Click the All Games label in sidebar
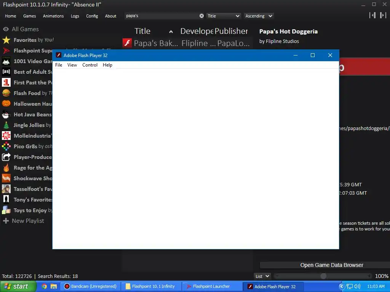The height and width of the screenshot is (292, 390). (26, 29)
